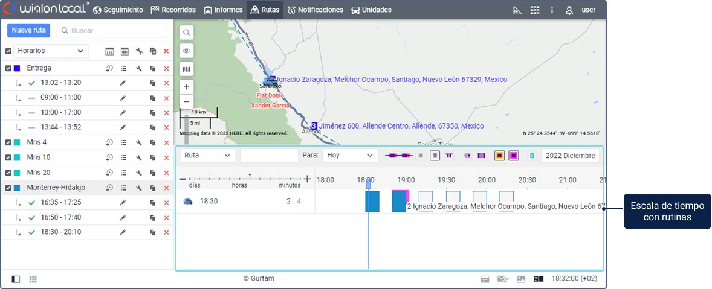Open the map layers icon
The height and width of the screenshot is (289, 712).
[187, 69]
